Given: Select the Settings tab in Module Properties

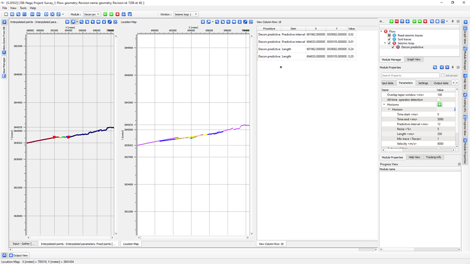Looking at the screenshot, I should click(423, 83).
